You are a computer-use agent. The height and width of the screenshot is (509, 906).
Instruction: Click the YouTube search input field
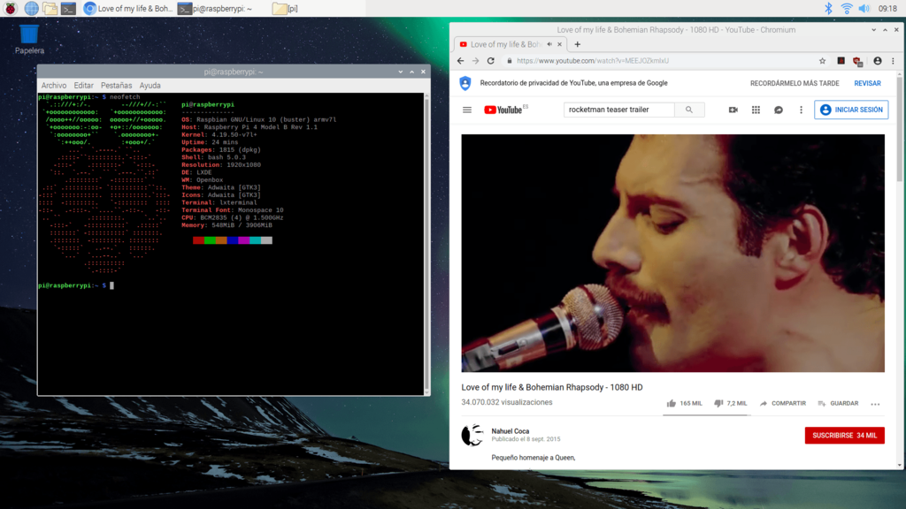click(619, 110)
